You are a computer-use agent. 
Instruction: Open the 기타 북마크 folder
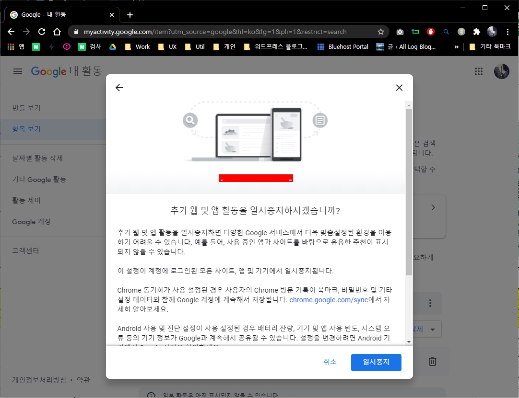490,47
